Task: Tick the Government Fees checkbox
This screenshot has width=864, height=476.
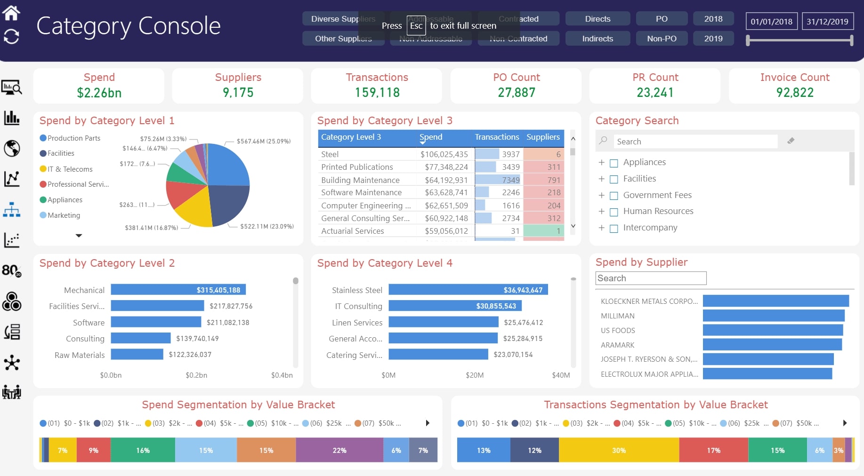Action: click(614, 196)
